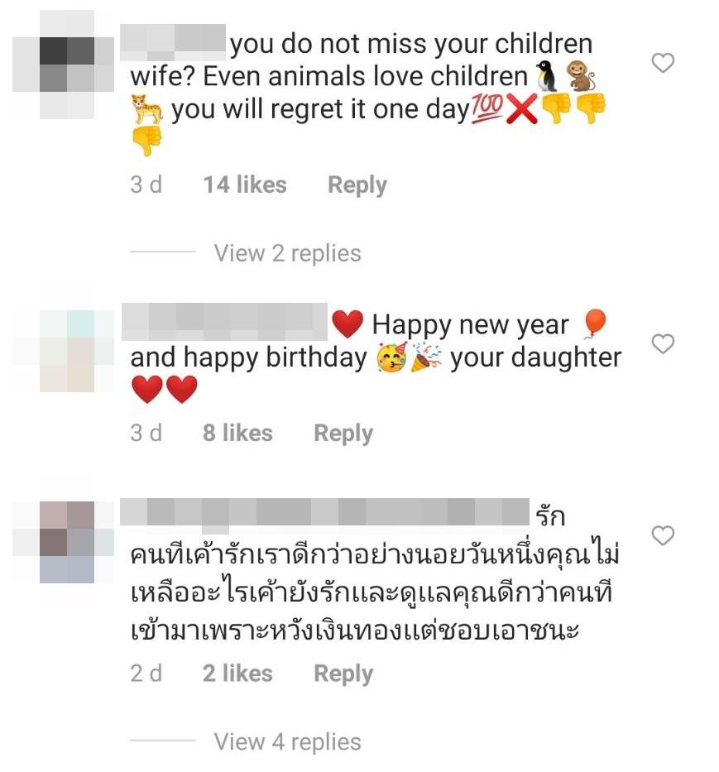
Task: Open the '14 likes' list
Action: pyautogui.click(x=245, y=185)
